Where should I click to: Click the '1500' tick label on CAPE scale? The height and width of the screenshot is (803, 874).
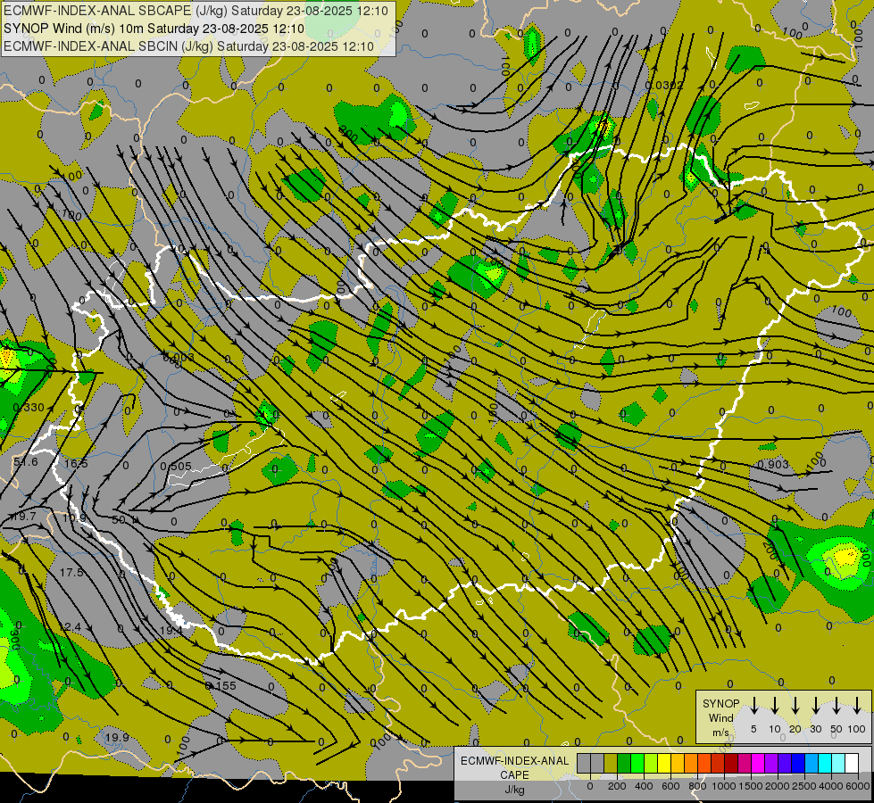[751, 786]
